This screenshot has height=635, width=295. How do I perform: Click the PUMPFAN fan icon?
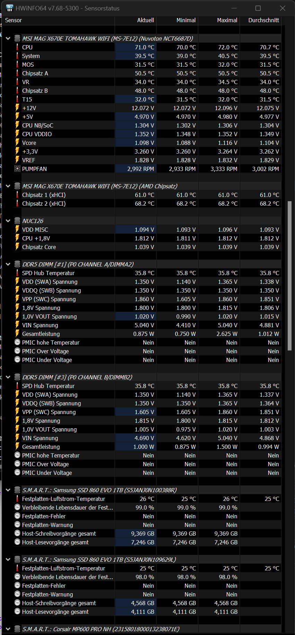tap(17, 169)
